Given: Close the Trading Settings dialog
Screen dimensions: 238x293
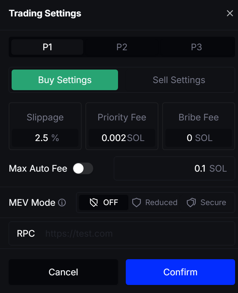Looking at the screenshot, I should 230,13.
